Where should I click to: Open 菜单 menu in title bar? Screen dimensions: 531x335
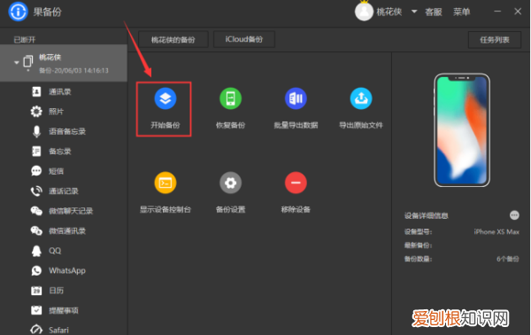coord(462,12)
